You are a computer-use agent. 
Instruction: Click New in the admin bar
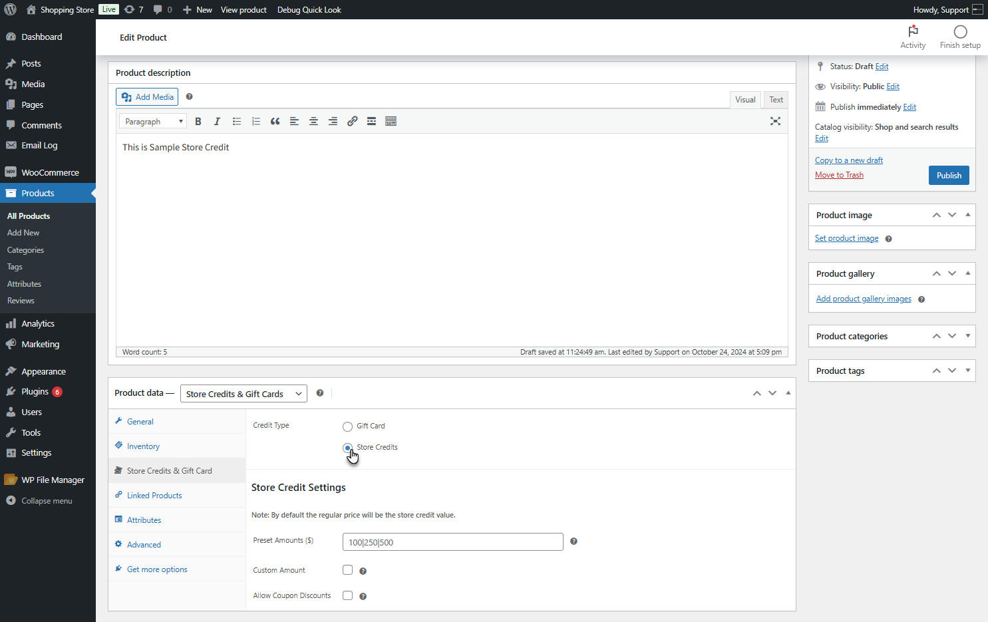(198, 9)
